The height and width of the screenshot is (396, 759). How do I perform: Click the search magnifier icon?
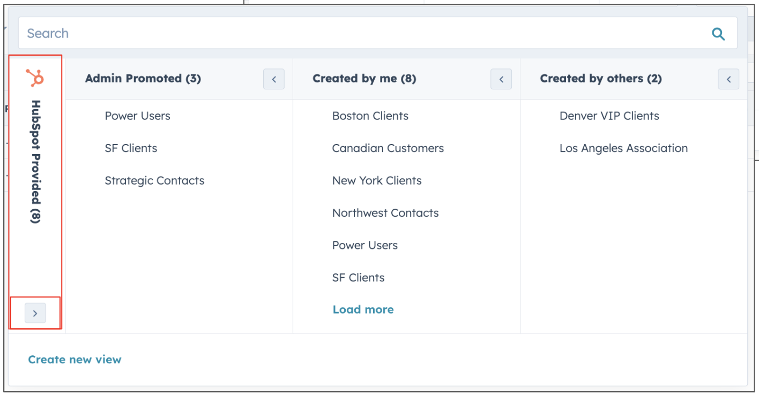click(x=718, y=34)
